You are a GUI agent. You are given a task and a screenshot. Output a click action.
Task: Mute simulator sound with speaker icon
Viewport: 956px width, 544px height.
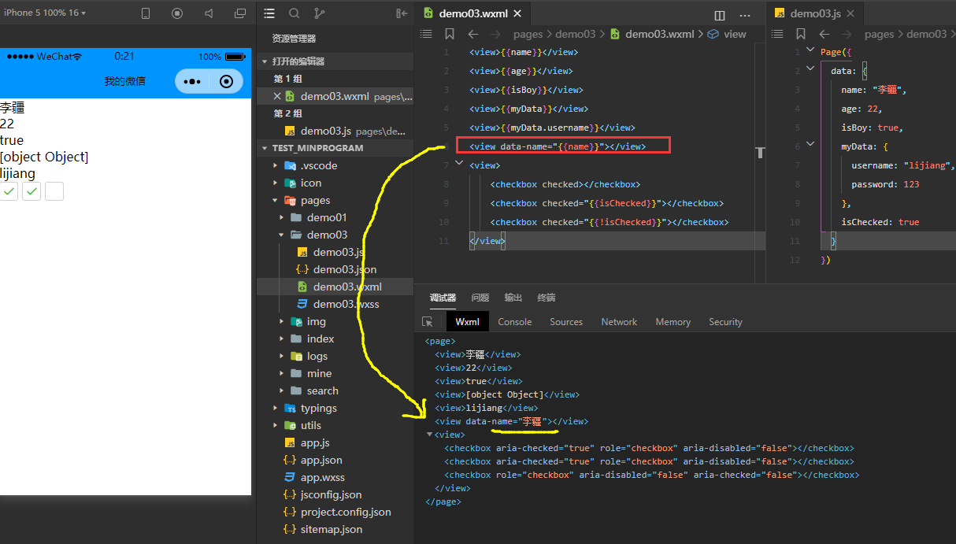click(209, 13)
